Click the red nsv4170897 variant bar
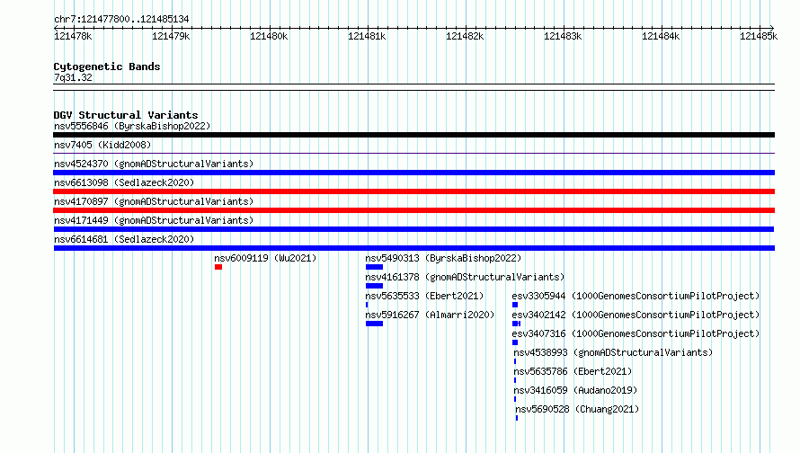This screenshot has width=800, height=453. 413,210
